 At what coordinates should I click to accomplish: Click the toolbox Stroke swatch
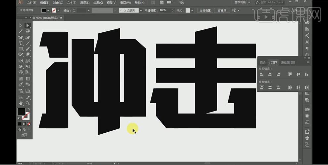(x=27, y=118)
